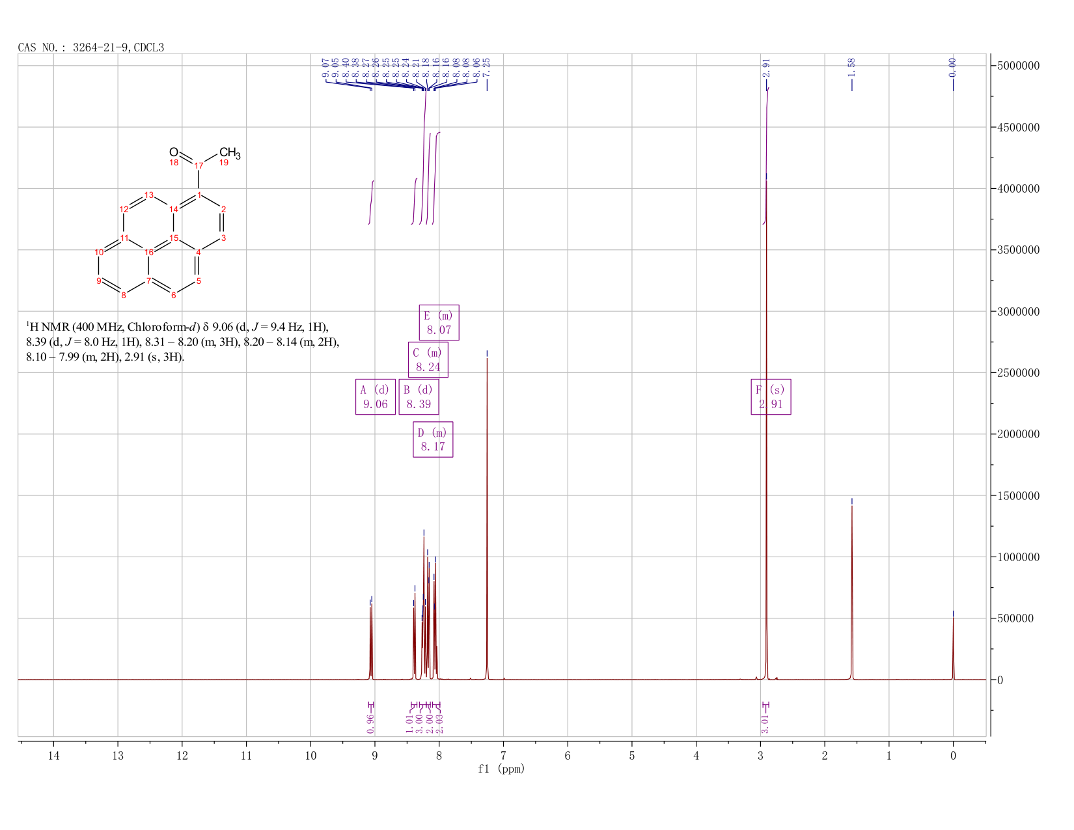1074x830 pixels.
Task: Click atom number 13 in the structure
Action: [x=149, y=195]
